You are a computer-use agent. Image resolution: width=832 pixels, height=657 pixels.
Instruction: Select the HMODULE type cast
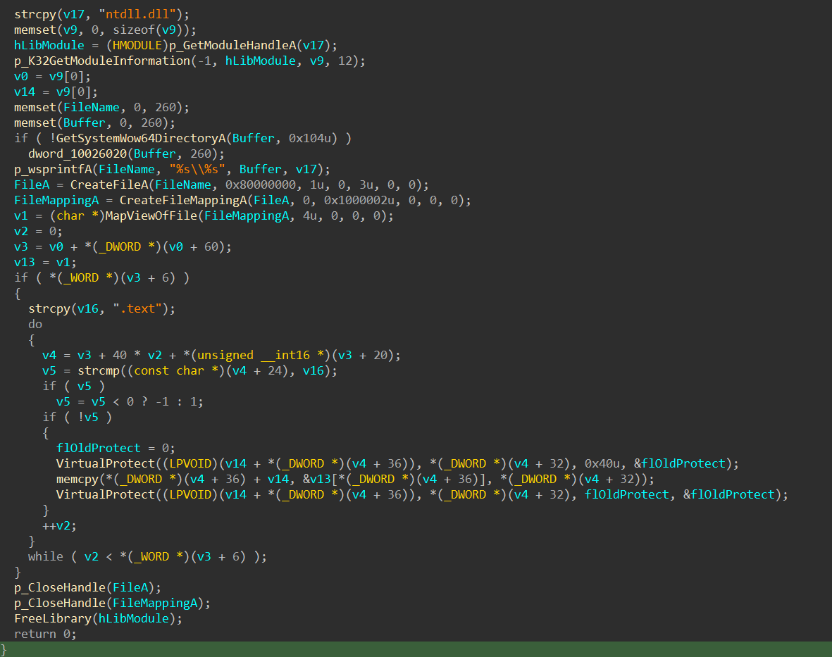click(x=140, y=45)
